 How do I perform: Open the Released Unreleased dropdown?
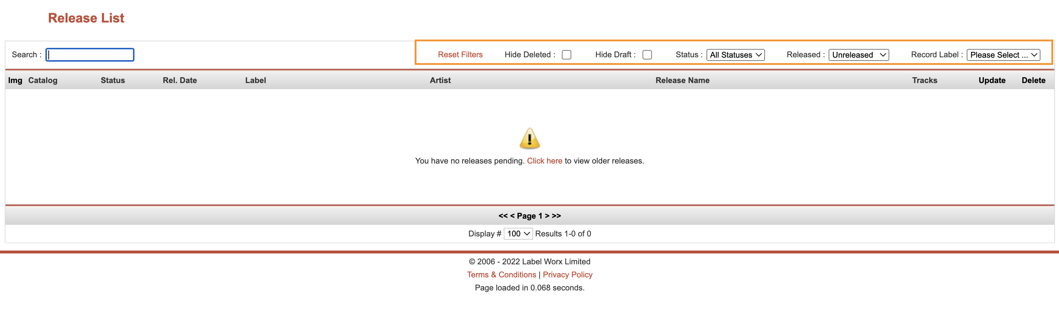click(859, 55)
